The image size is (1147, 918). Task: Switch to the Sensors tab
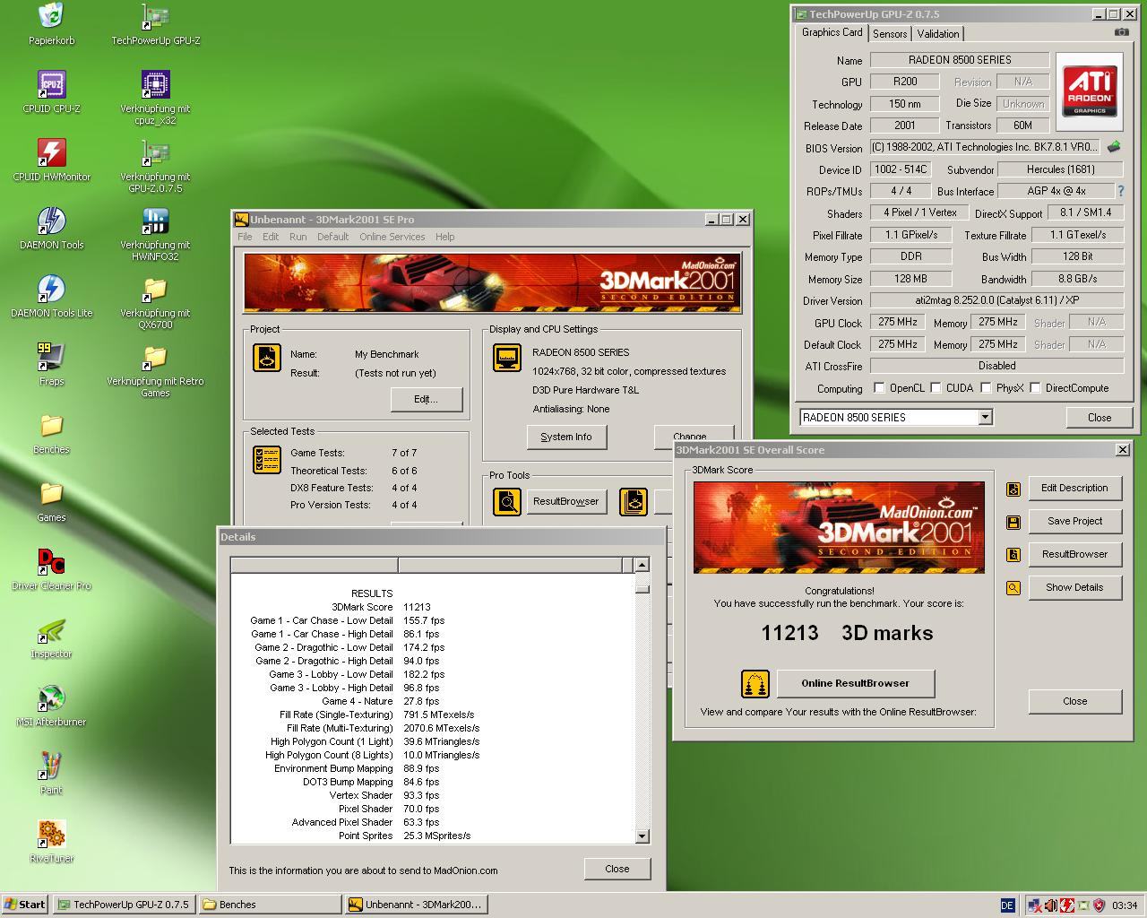890,34
